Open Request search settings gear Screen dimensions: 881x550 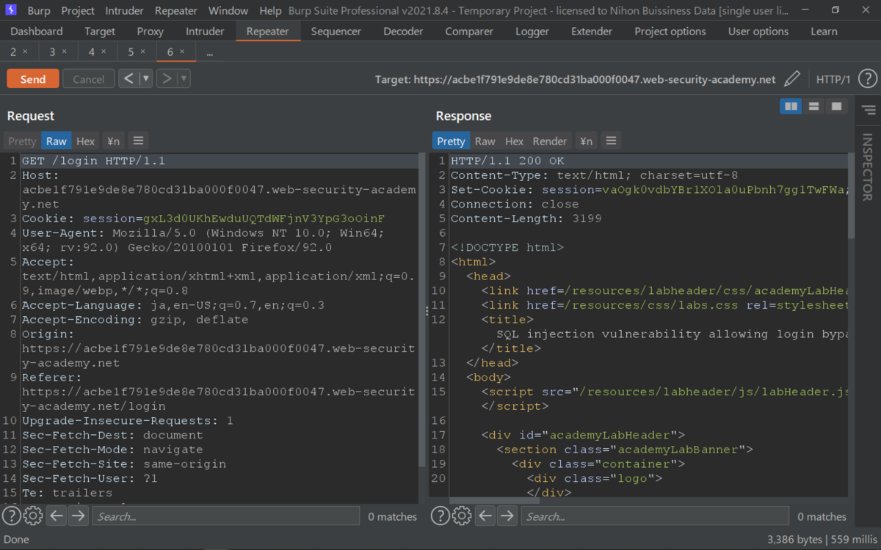click(x=33, y=516)
